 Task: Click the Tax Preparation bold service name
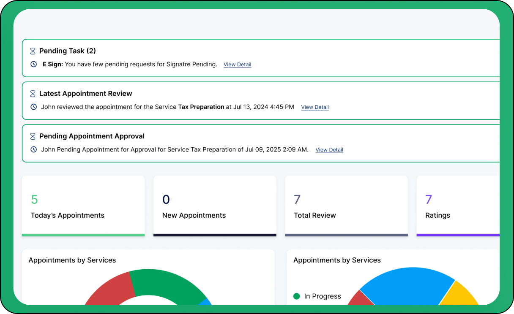tap(201, 107)
